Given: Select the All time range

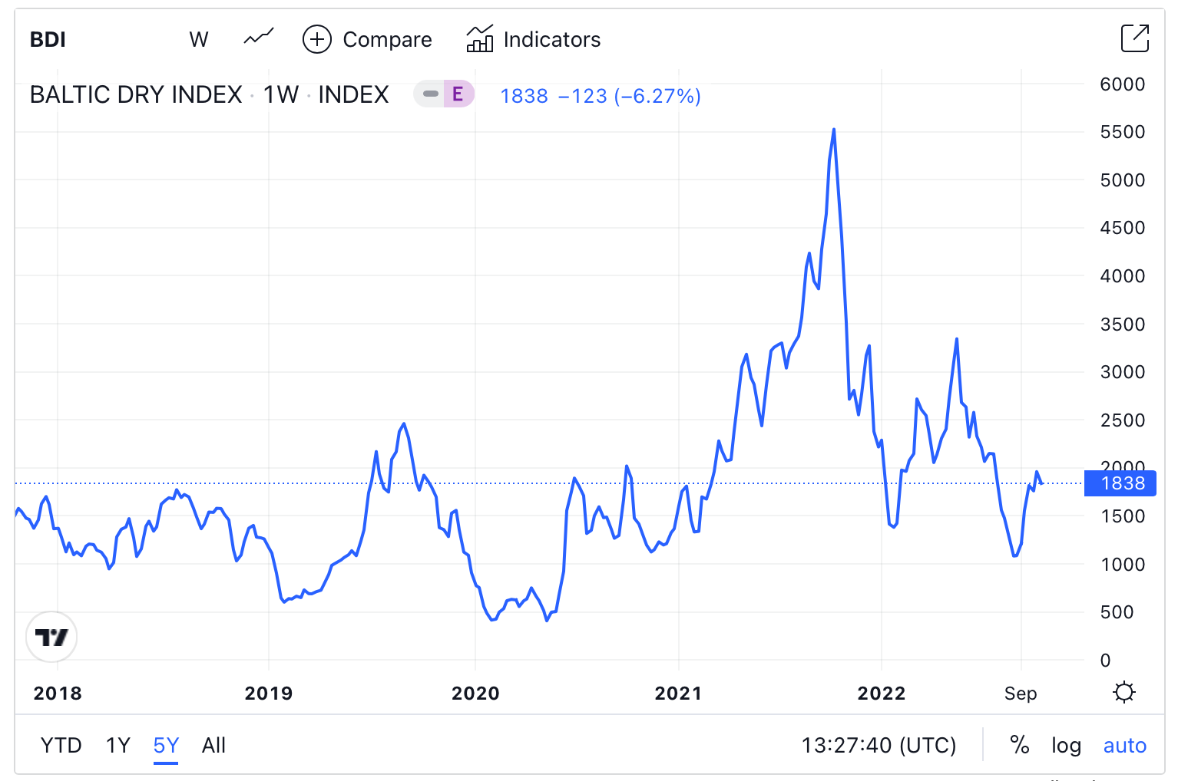Looking at the screenshot, I should pos(213,745).
